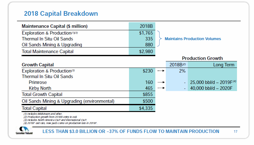Click the '160' Primrose value

pyautogui.click(x=149, y=82)
